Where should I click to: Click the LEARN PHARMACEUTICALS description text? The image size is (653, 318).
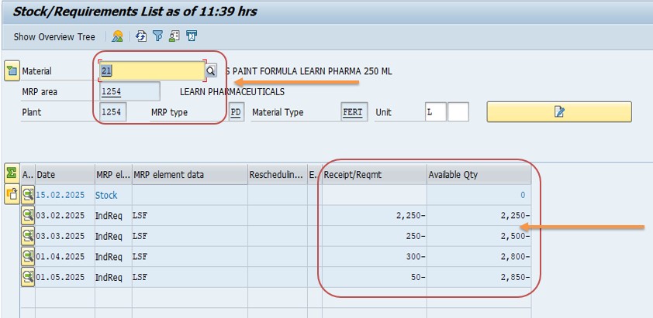(232, 92)
